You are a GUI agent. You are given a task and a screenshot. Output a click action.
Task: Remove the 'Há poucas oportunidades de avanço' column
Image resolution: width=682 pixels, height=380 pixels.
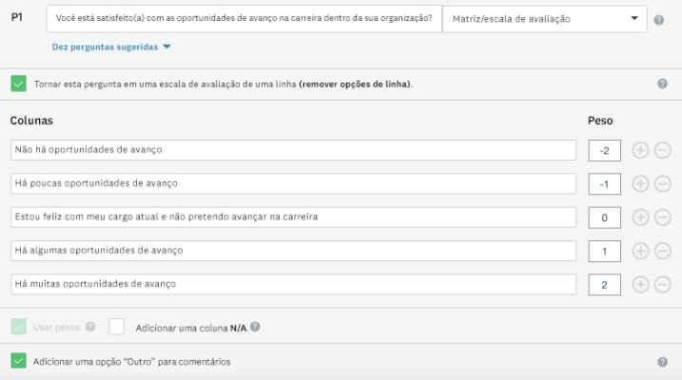click(663, 183)
